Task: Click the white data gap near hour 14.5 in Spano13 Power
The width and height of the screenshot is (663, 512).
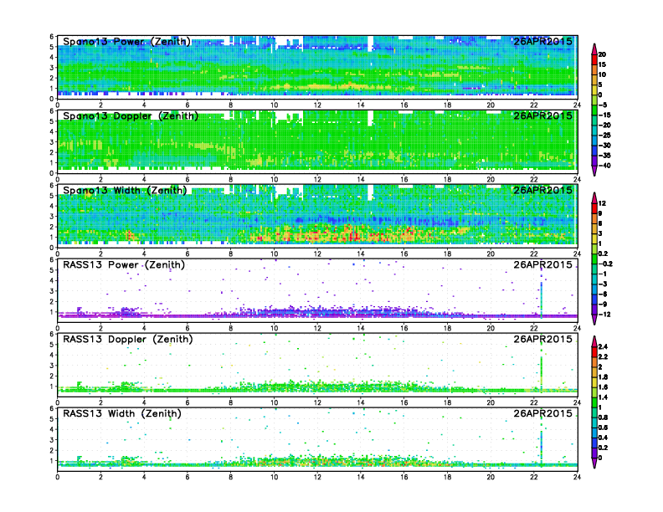Action: pyautogui.click(x=371, y=44)
